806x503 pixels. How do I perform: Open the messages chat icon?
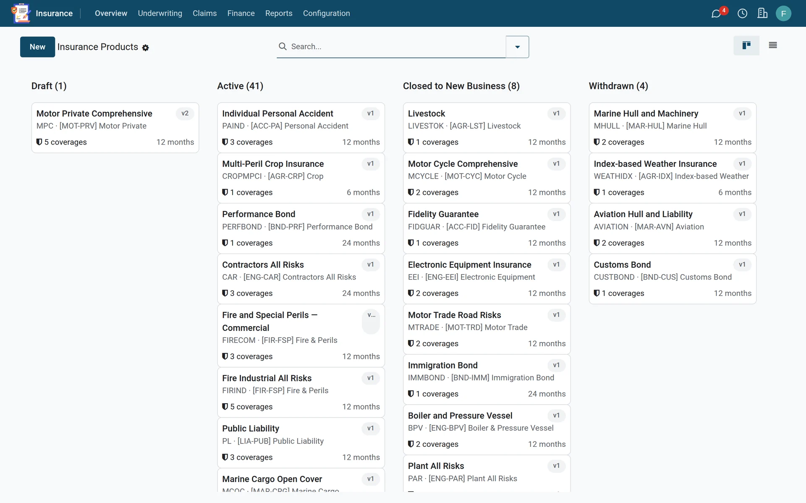click(716, 13)
